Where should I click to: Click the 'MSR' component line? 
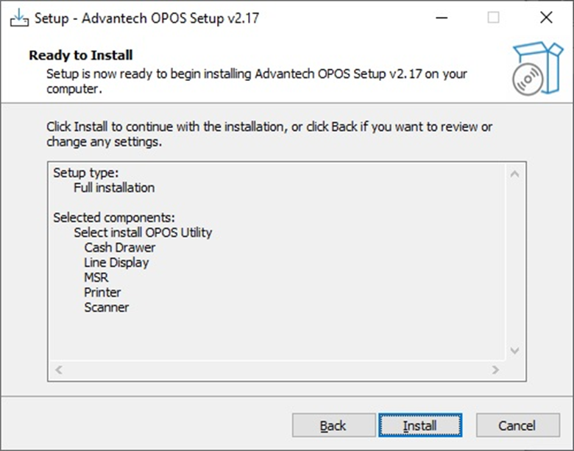point(96,277)
